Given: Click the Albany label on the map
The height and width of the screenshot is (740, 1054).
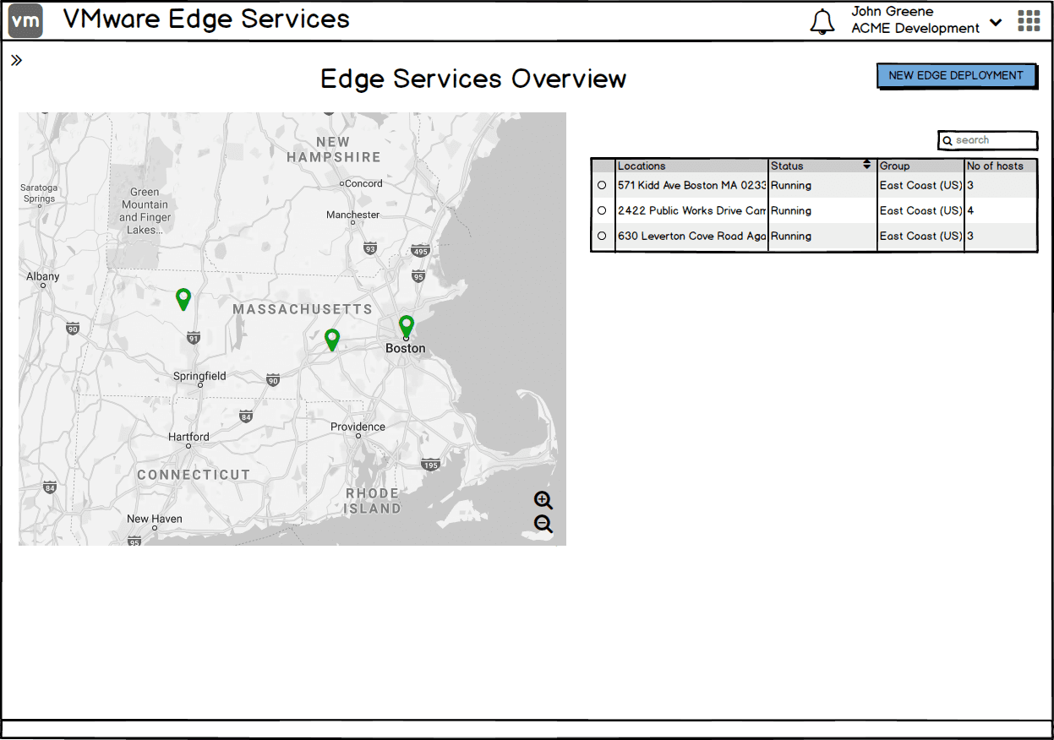Looking at the screenshot, I should click(x=42, y=276).
